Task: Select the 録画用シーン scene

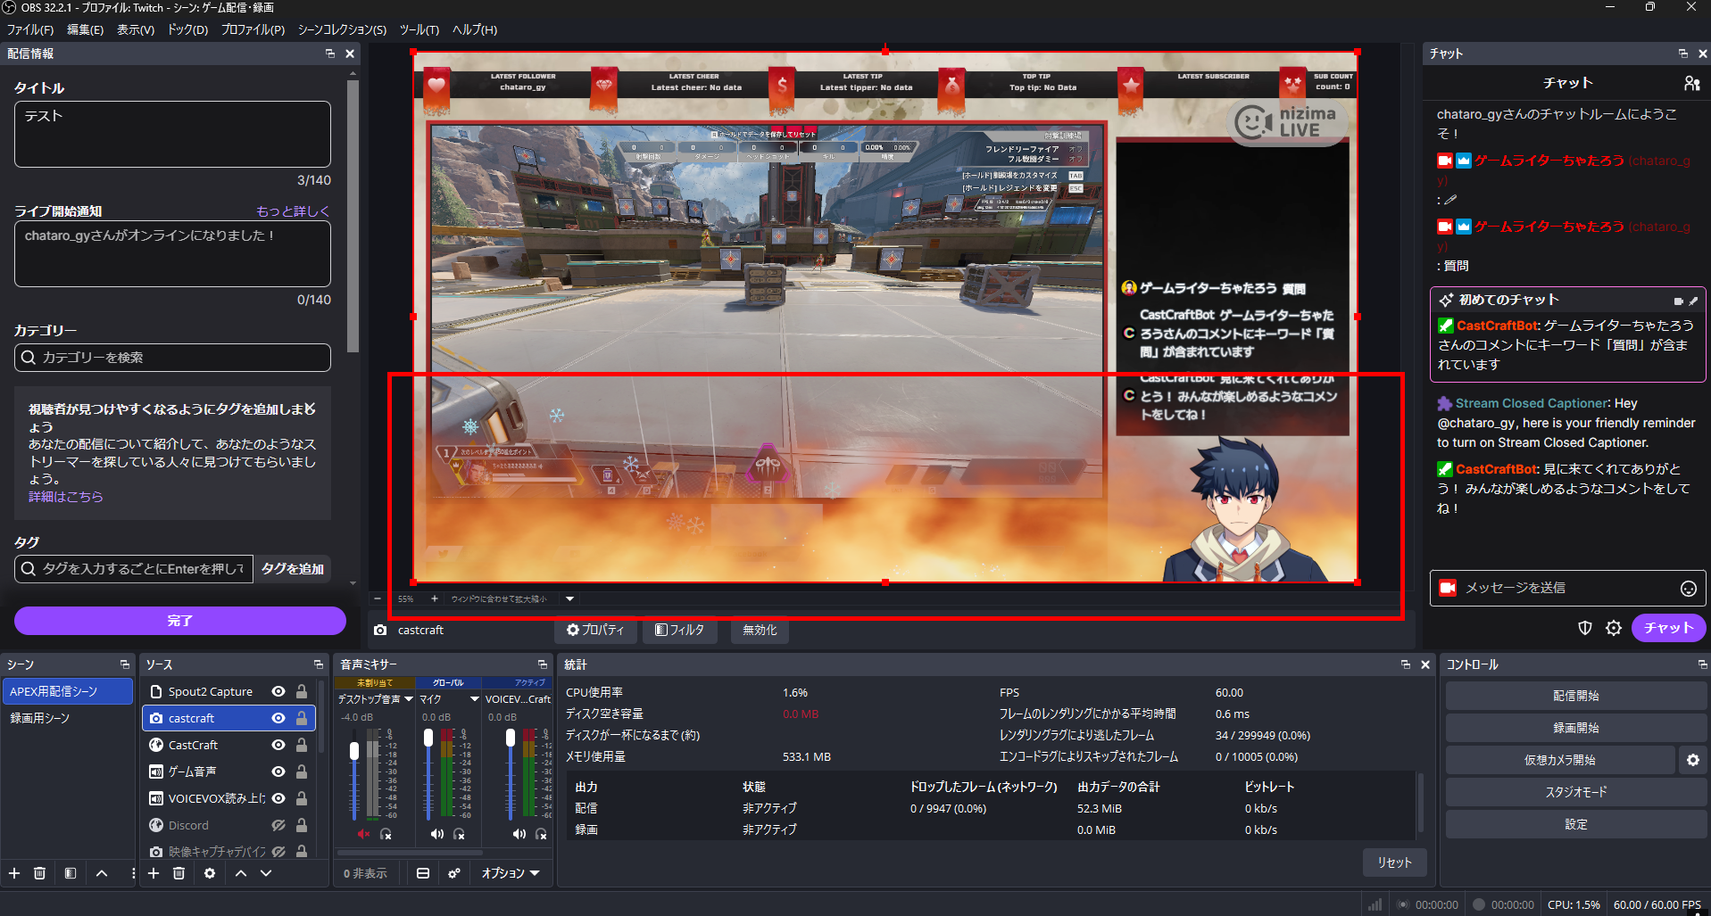Action: 67,718
